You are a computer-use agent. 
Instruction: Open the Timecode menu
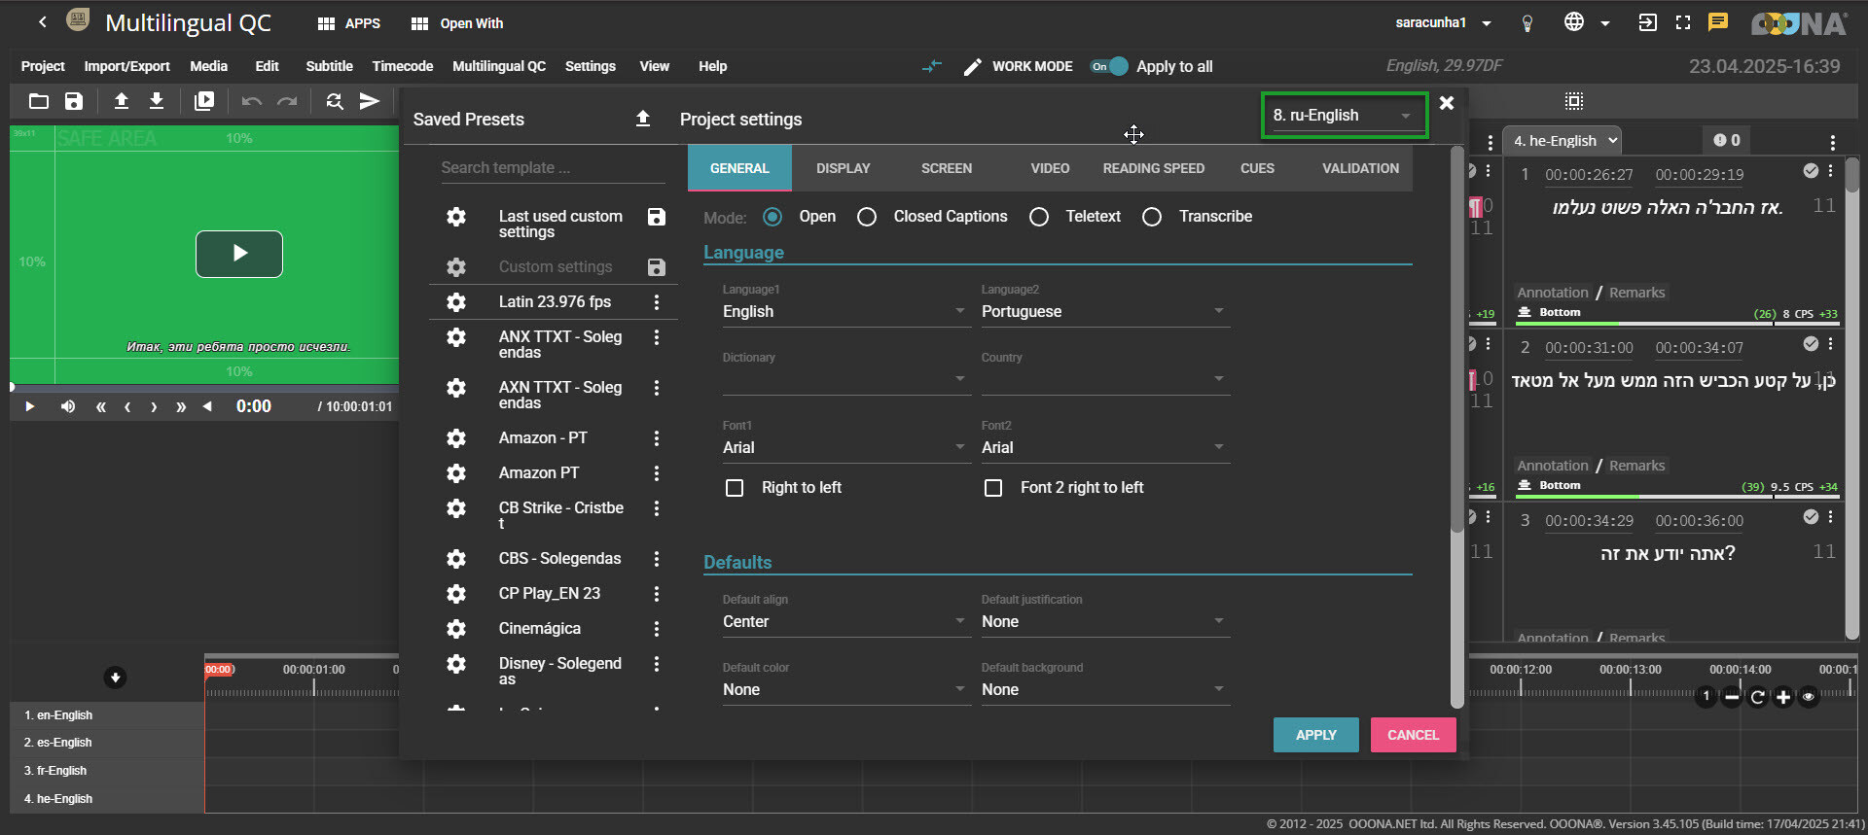click(402, 66)
